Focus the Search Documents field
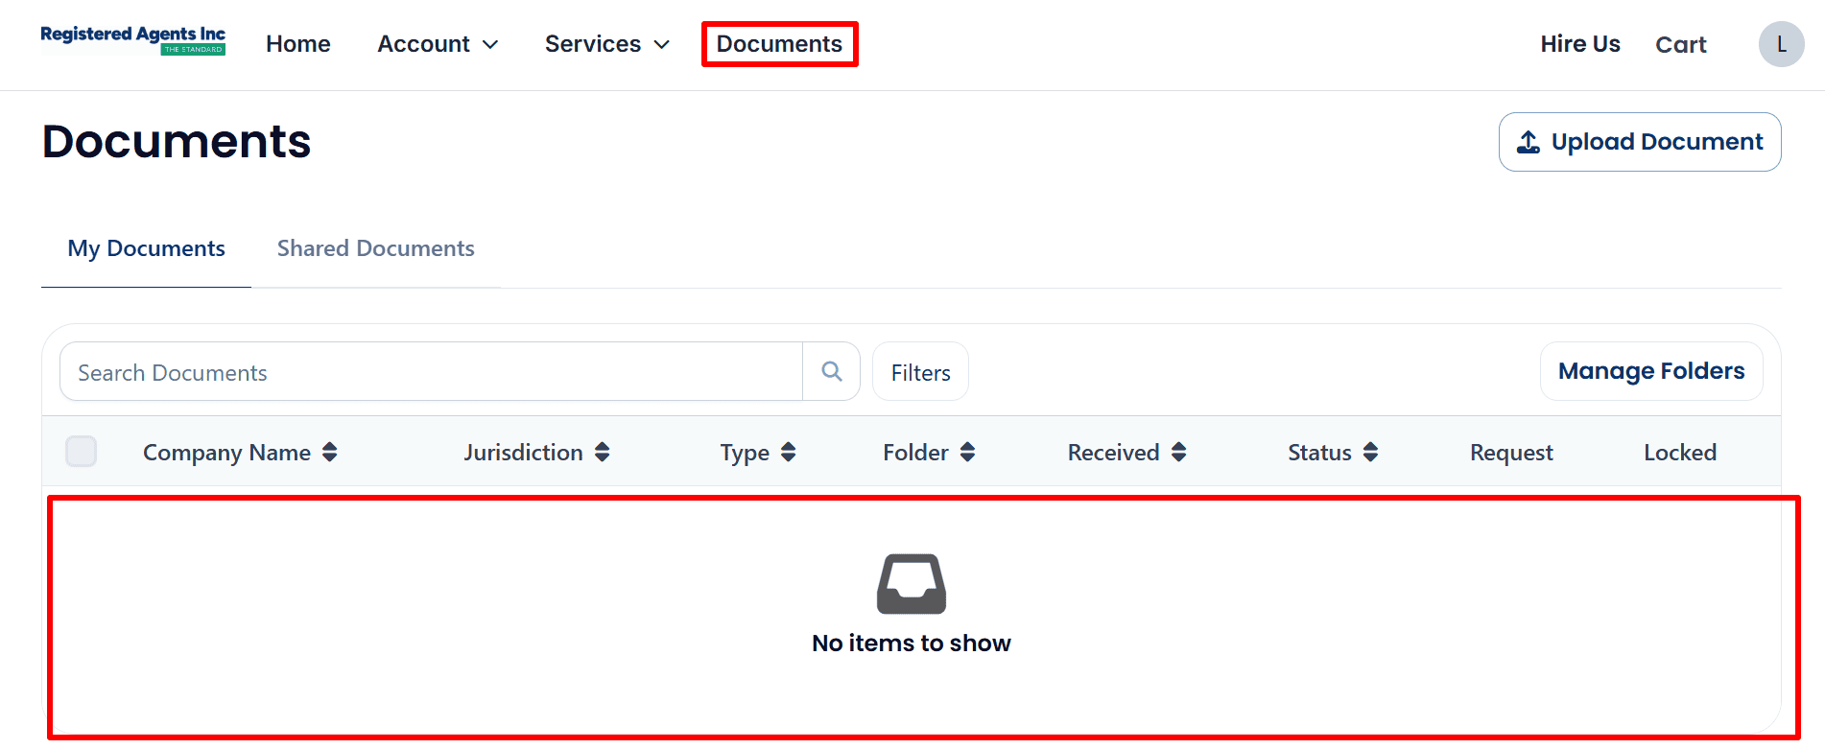Screen dimensions: 1825x749 [x=431, y=372]
